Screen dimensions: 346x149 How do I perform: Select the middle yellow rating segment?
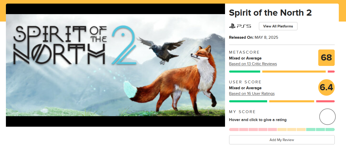[x=292, y=130]
